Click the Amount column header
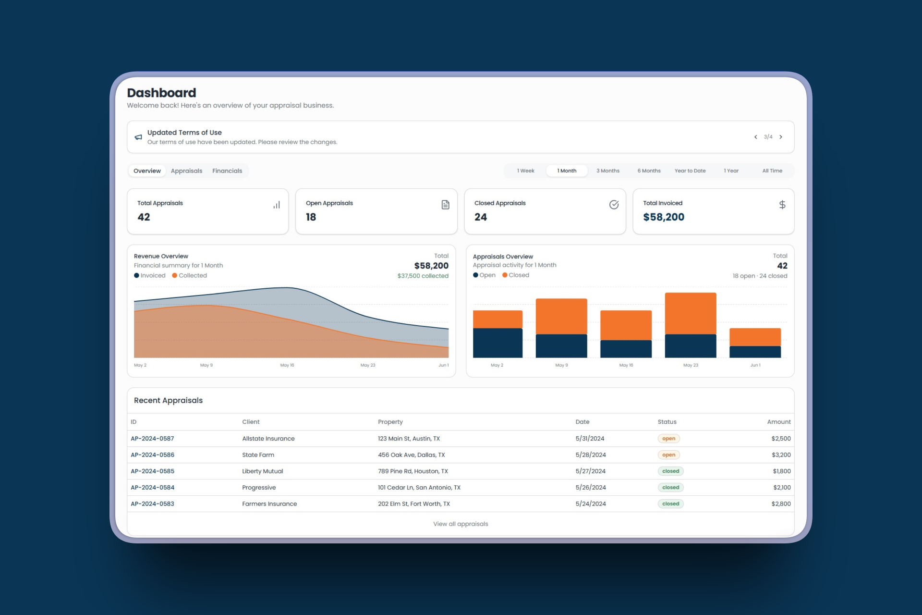Screen dimensions: 922x615 tap(779, 421)
